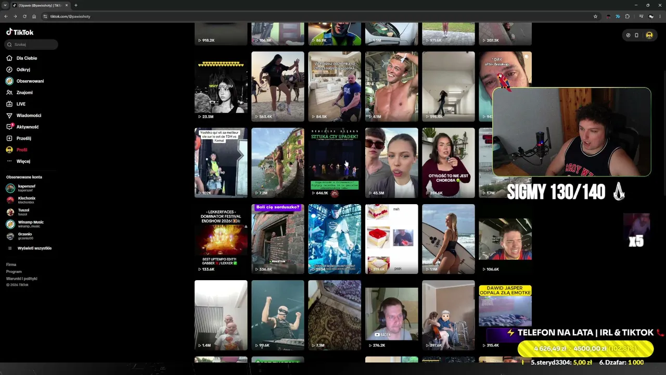Open the LIVE section
This screenshot has height=375, width=666.
[16, 104]
